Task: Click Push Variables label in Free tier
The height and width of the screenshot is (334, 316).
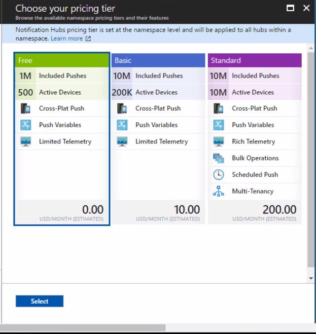Action: [60, 125]
